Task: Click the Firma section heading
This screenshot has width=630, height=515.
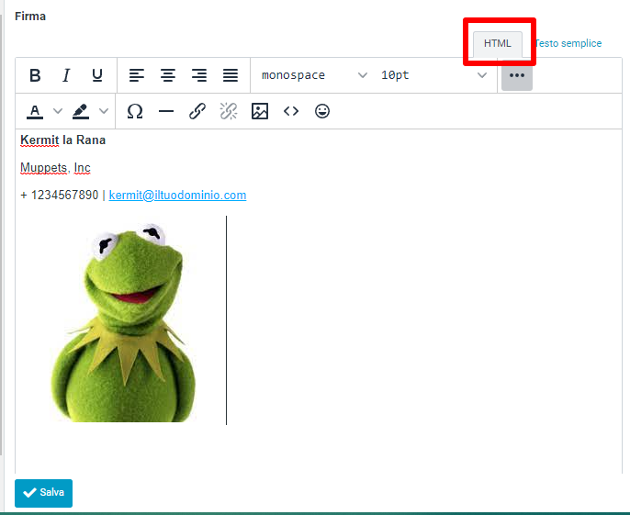Action: (x=30, y=17)
